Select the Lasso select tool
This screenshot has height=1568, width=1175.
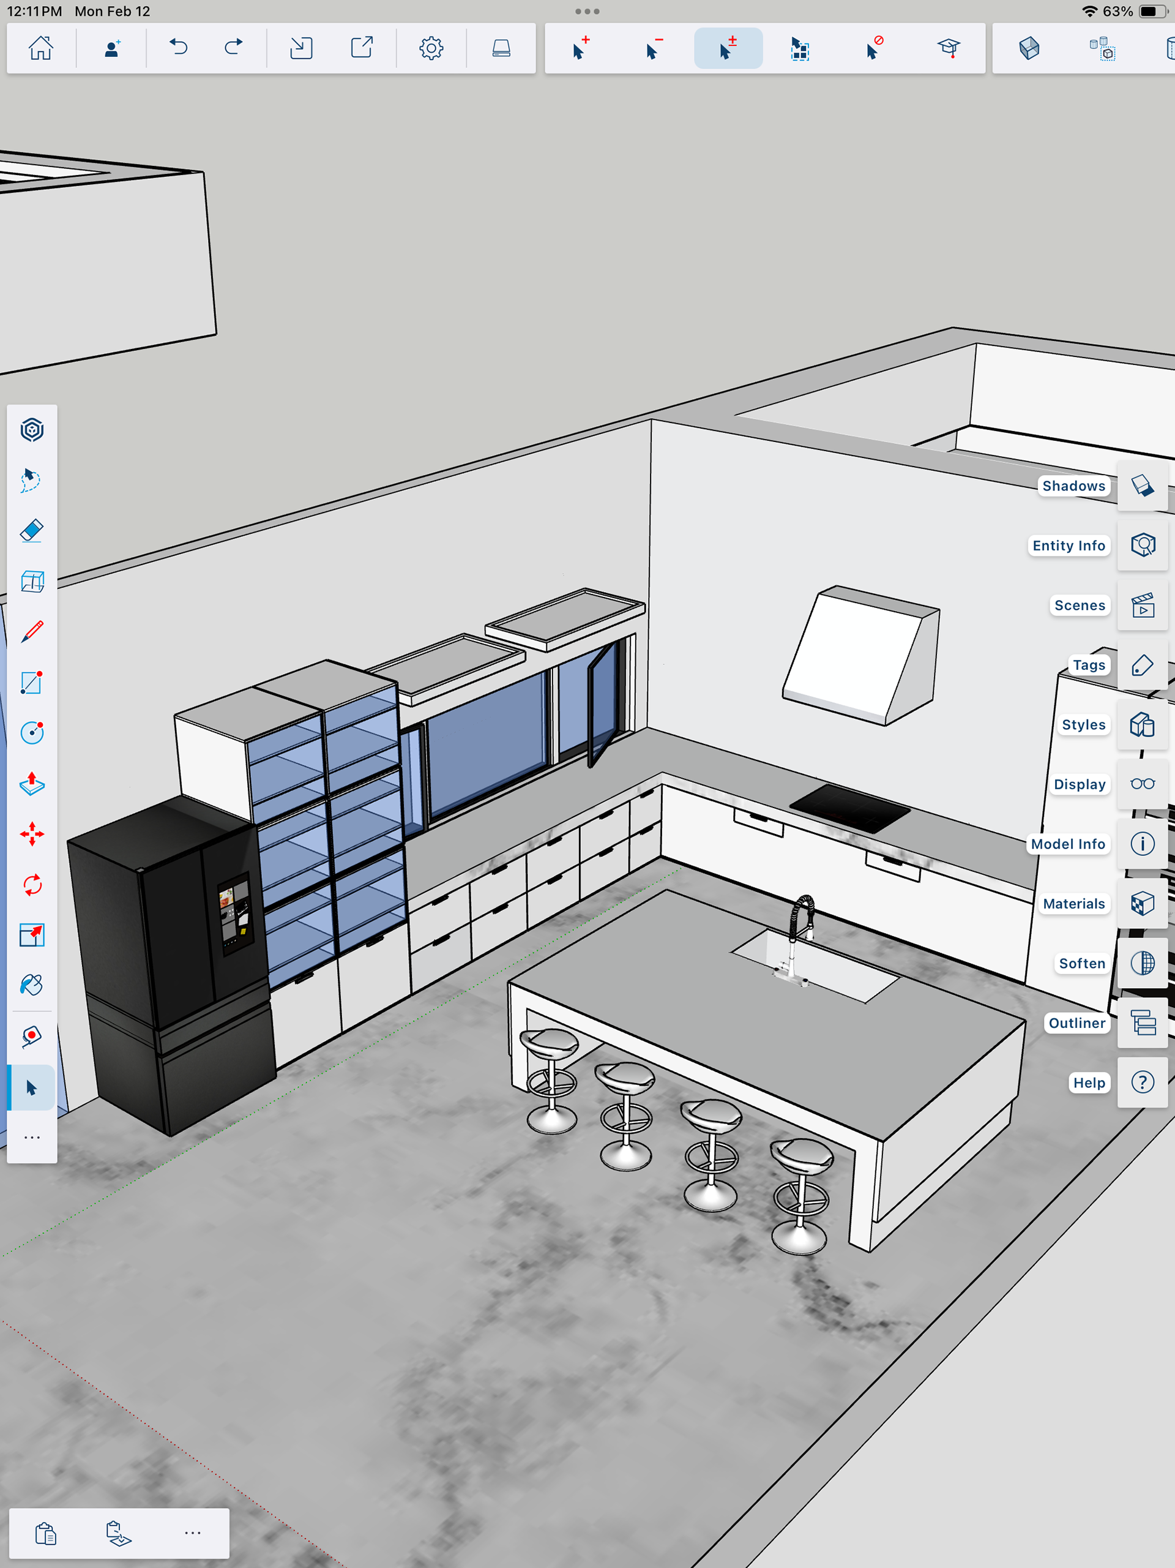32,480
